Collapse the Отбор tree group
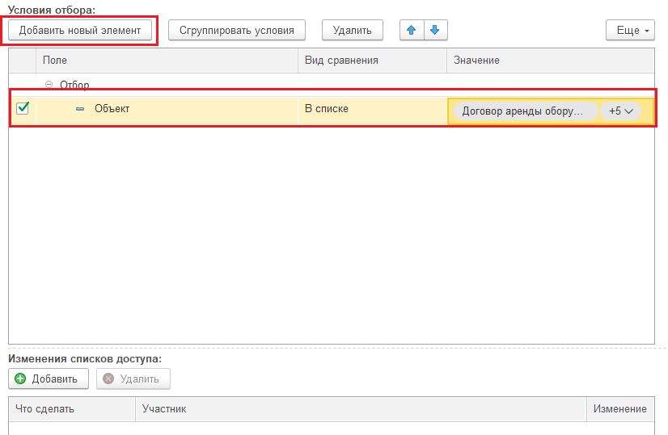 coord(49,85)
